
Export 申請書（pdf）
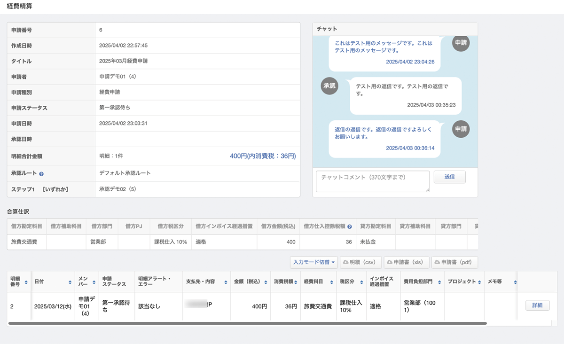pos(454,262)
